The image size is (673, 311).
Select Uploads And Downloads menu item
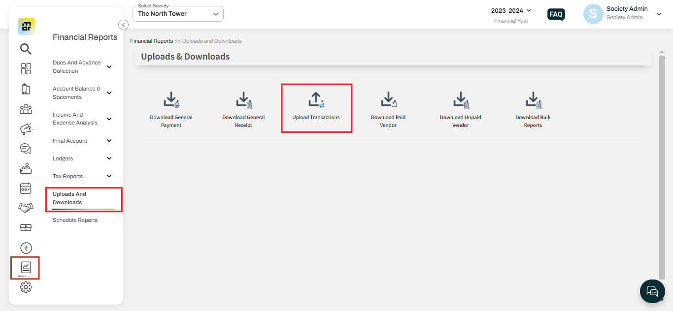[x=69, y=198]
